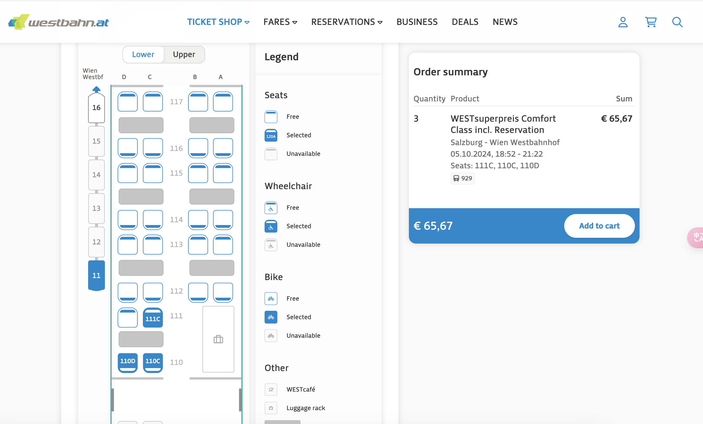Select seat D in row 111
This screenshot has height=424, width=703.
(128, 318)
